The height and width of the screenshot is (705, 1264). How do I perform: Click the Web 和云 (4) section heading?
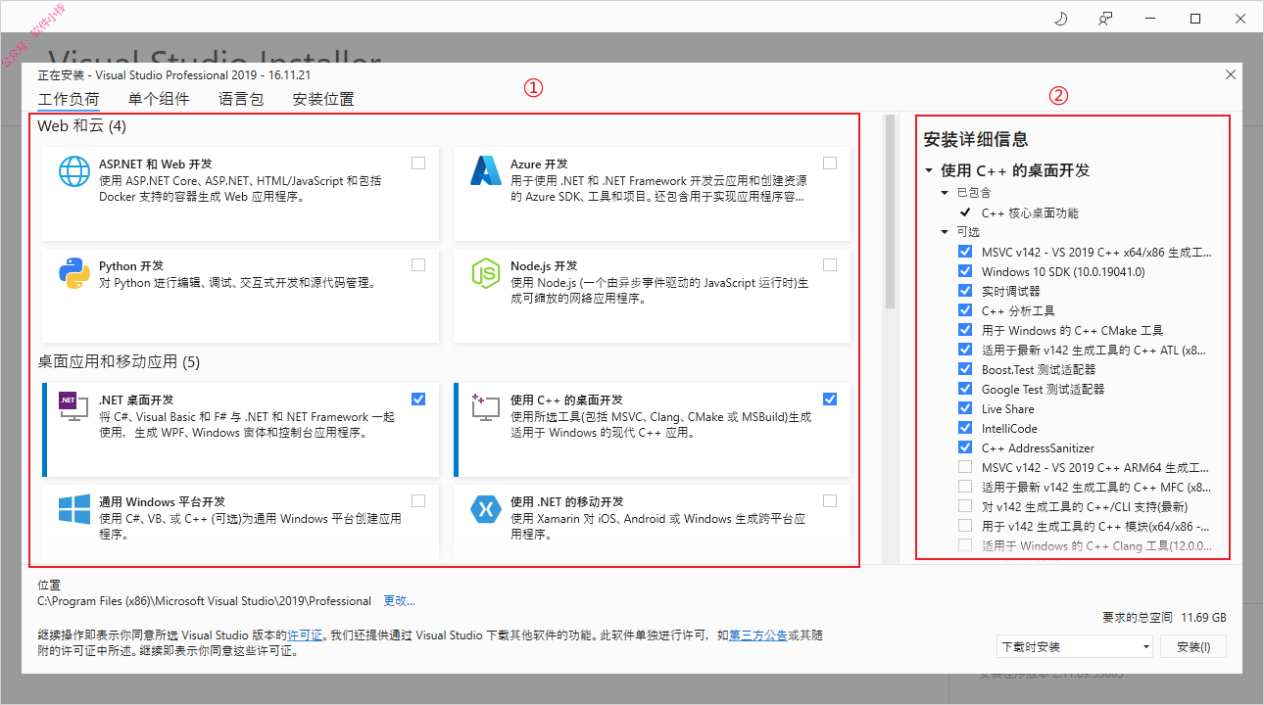pos(81,125)
